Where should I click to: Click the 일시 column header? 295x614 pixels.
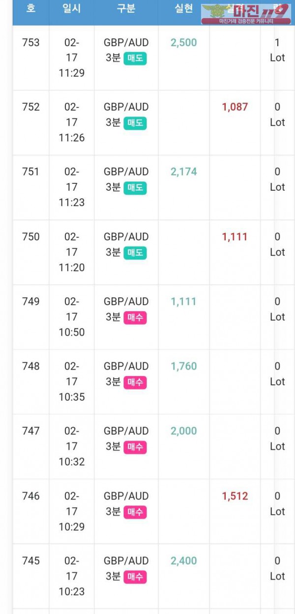pos(72,9)
